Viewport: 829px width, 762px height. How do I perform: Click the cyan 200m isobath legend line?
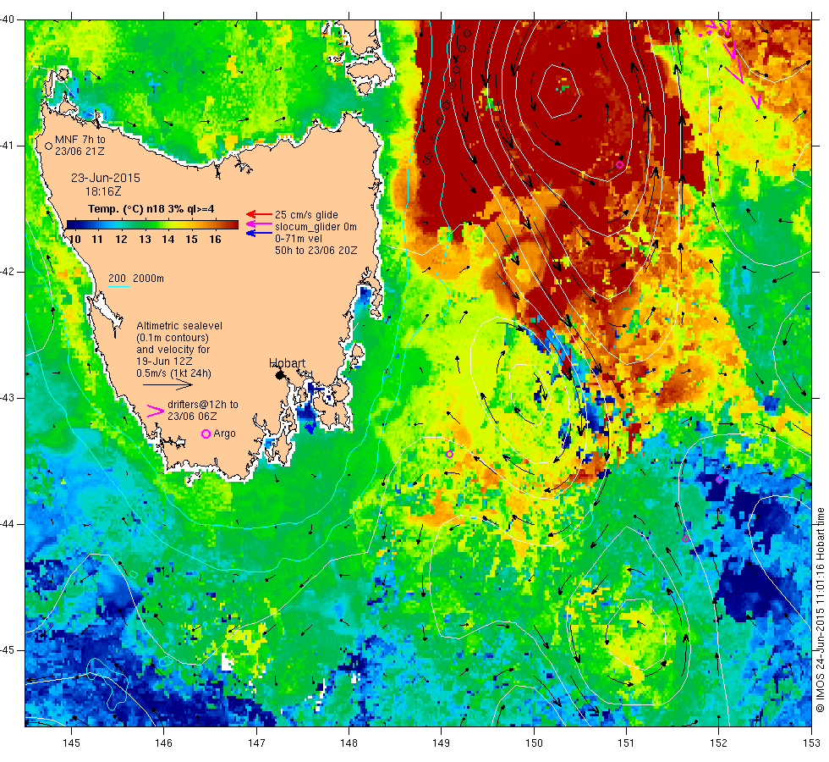[x=119, y=287]
